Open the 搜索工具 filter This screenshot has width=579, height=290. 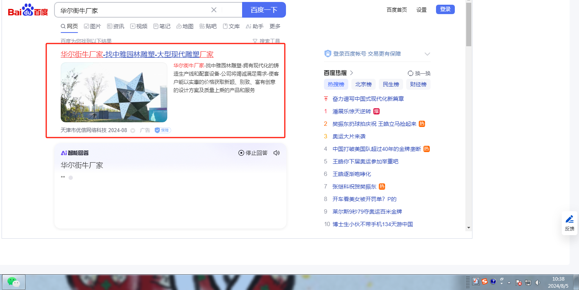point(266,41)
